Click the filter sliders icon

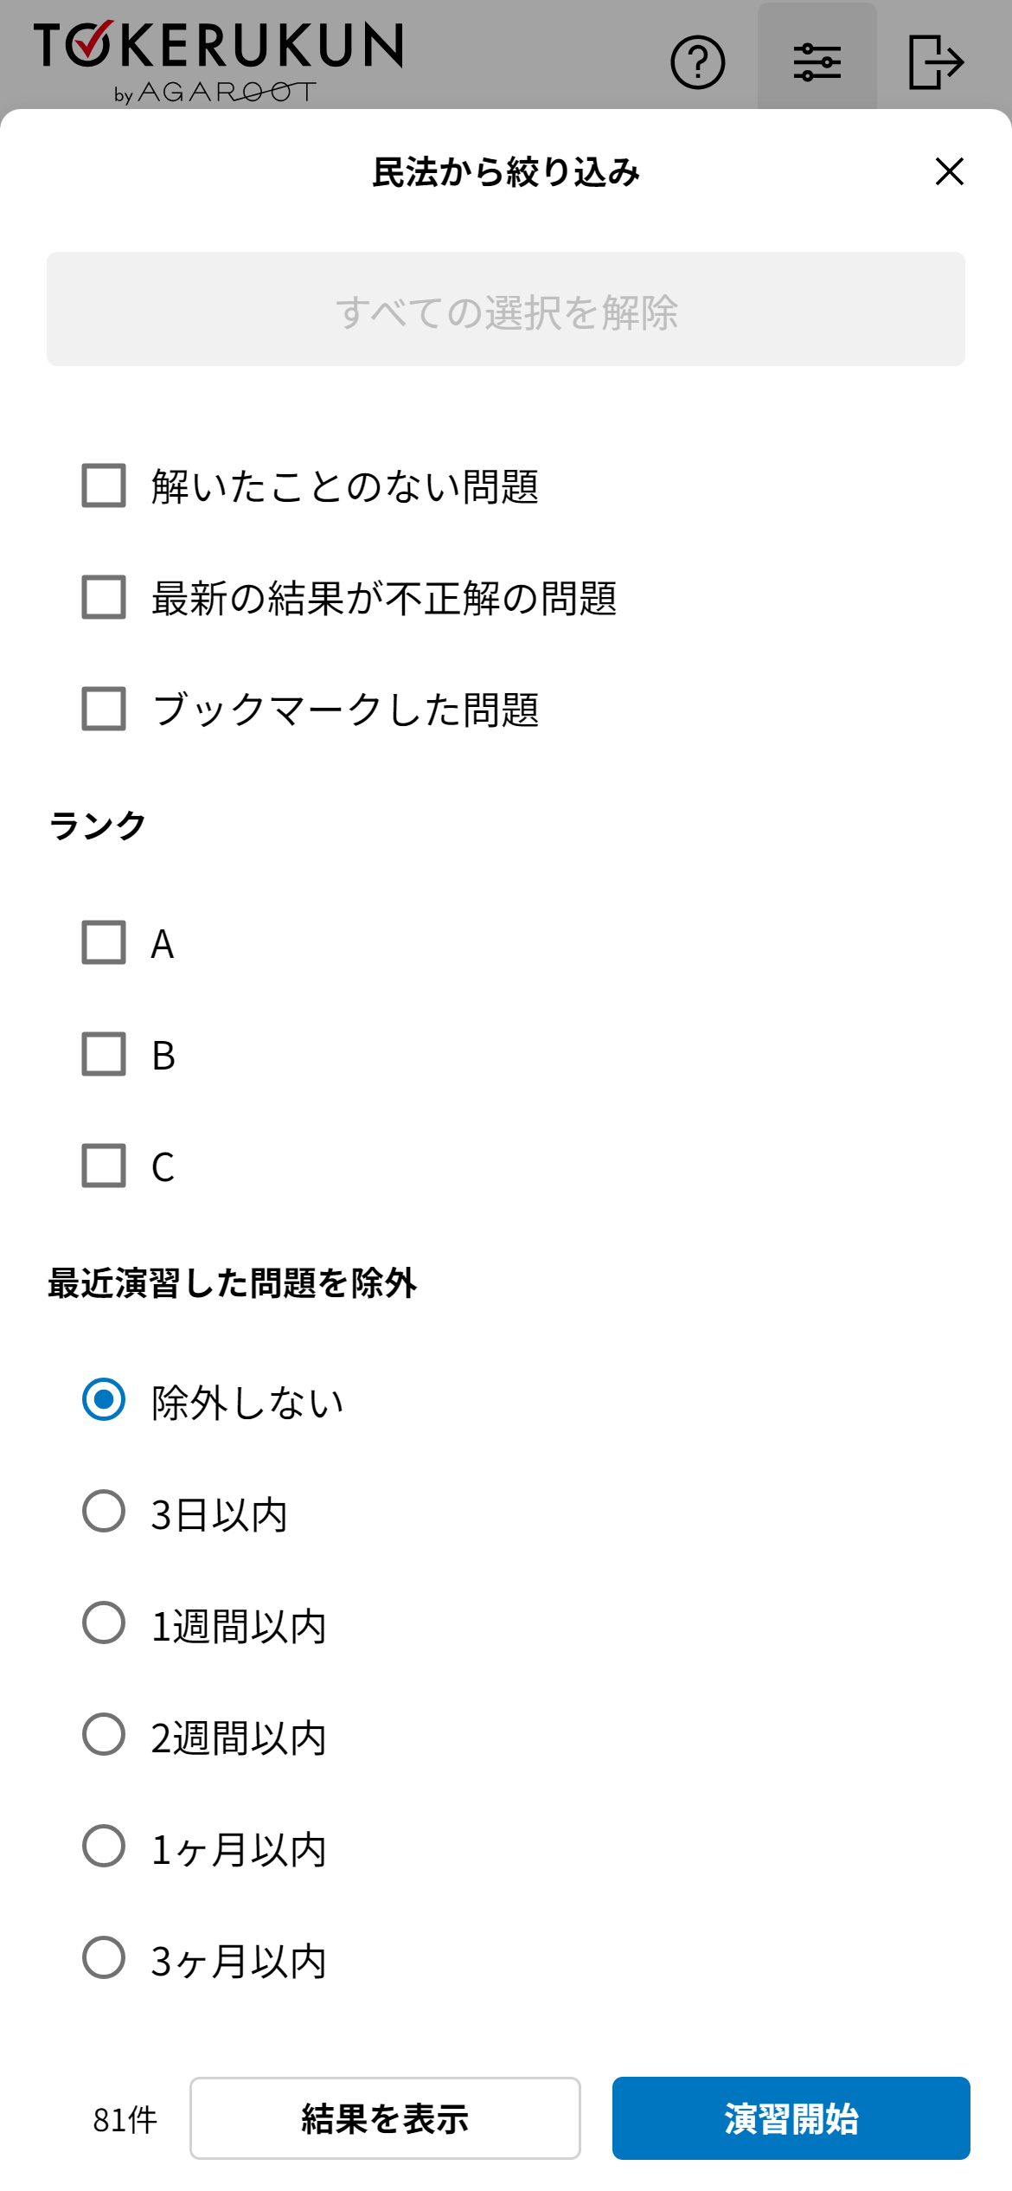(x=817, y=62)
